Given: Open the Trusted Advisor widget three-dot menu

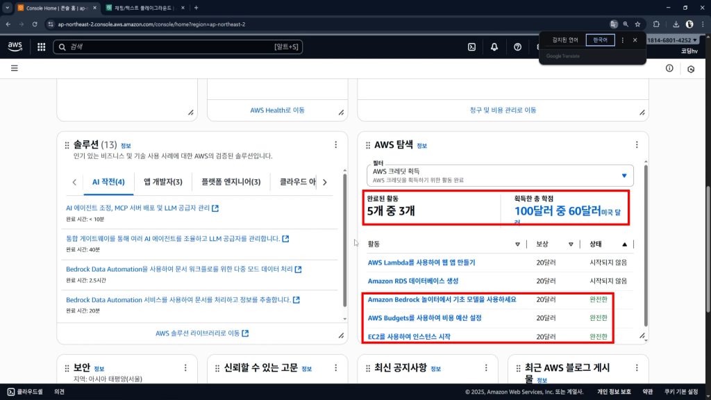Looking at the screenshot, I should 335,367.
